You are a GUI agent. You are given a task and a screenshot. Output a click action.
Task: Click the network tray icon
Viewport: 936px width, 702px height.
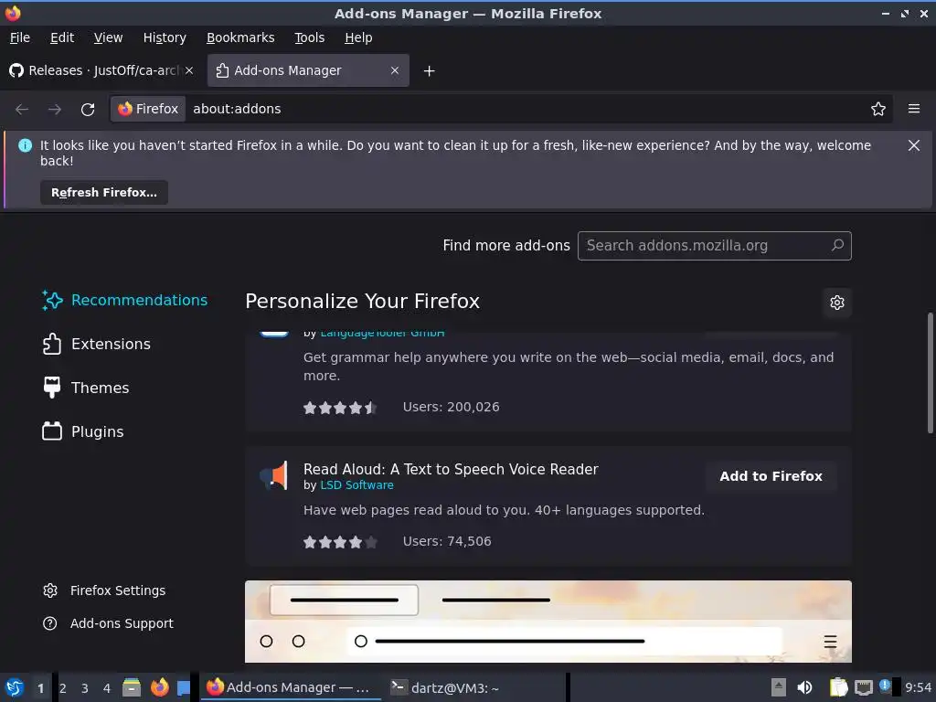click(863, 687)
